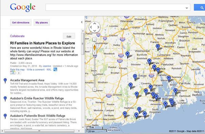Collapse the left side panel arrow
This screenshot has width=205, height=134.
82,22
